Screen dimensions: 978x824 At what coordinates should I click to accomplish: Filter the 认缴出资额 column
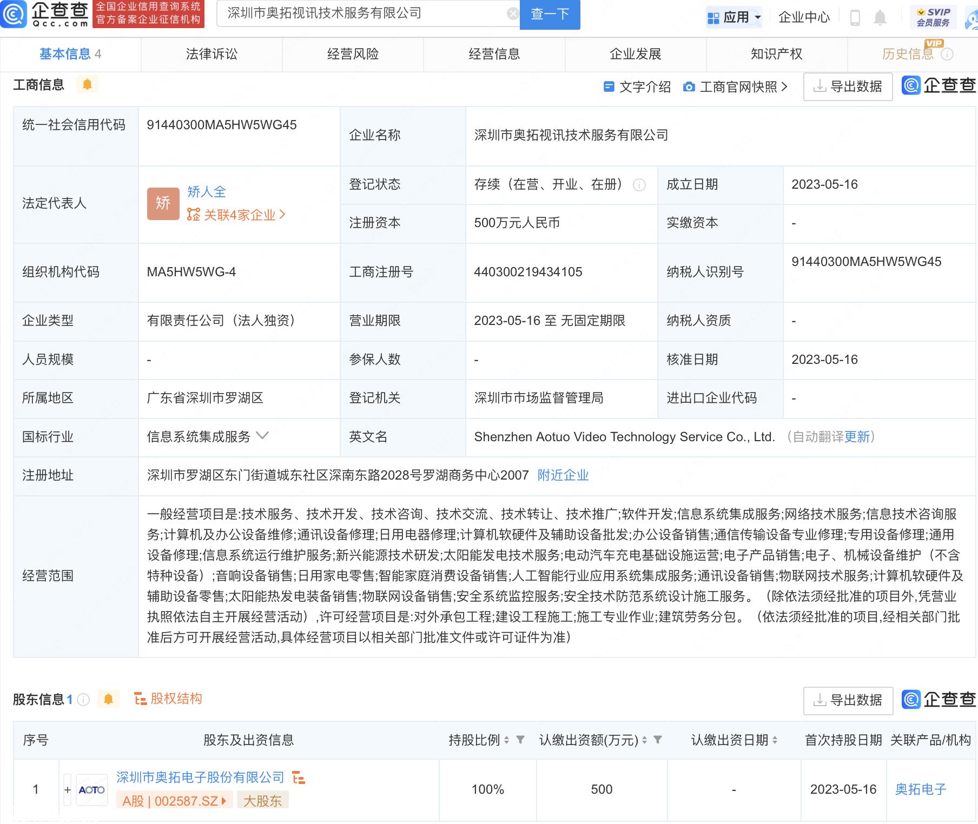tap(658, 740)
